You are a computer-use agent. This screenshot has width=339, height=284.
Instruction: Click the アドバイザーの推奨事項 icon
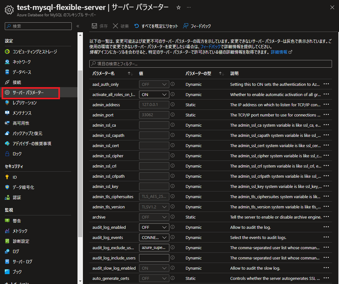point(7,143)
